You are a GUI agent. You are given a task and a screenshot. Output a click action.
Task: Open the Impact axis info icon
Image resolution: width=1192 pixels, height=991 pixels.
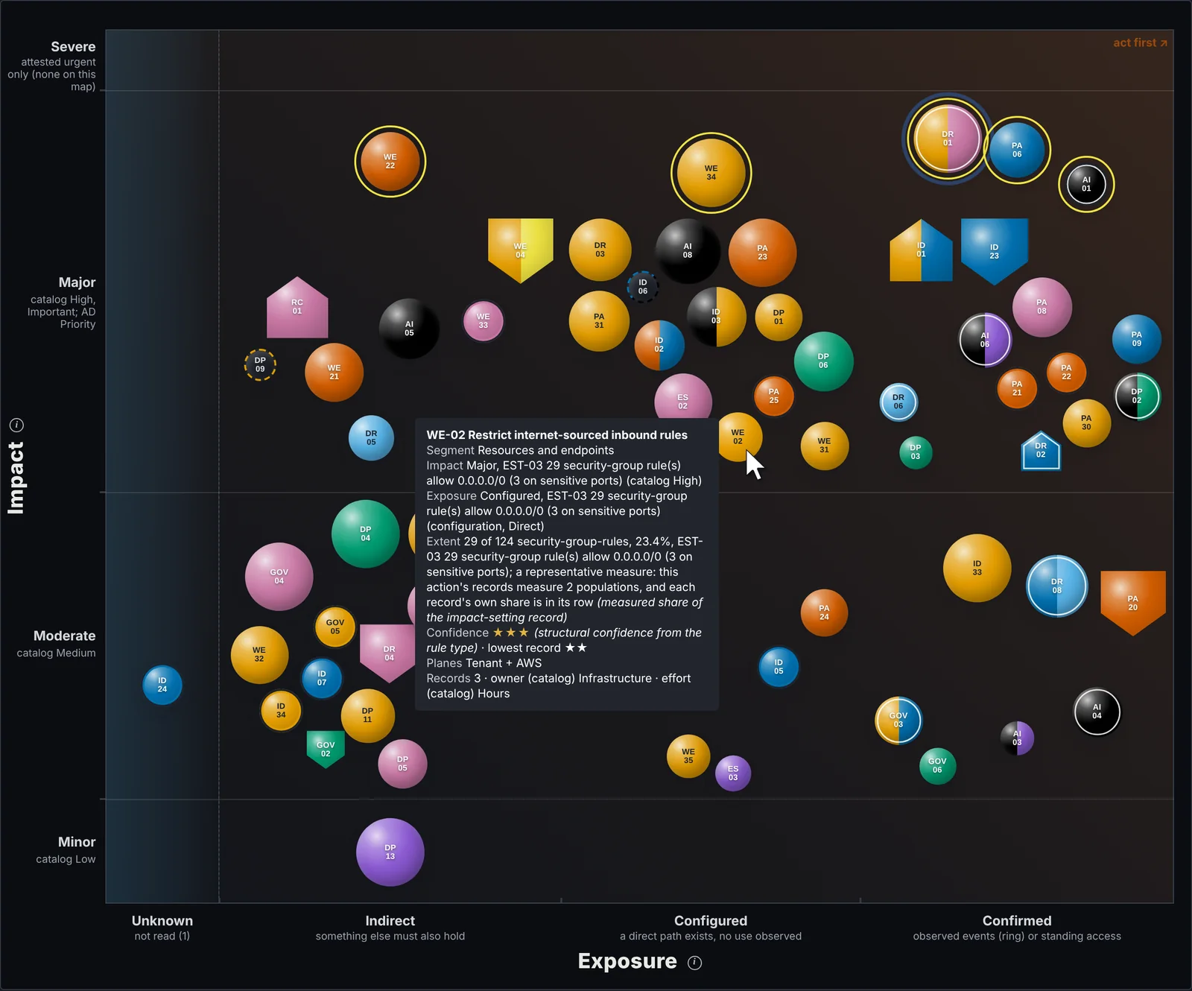[x=16, y=425]
